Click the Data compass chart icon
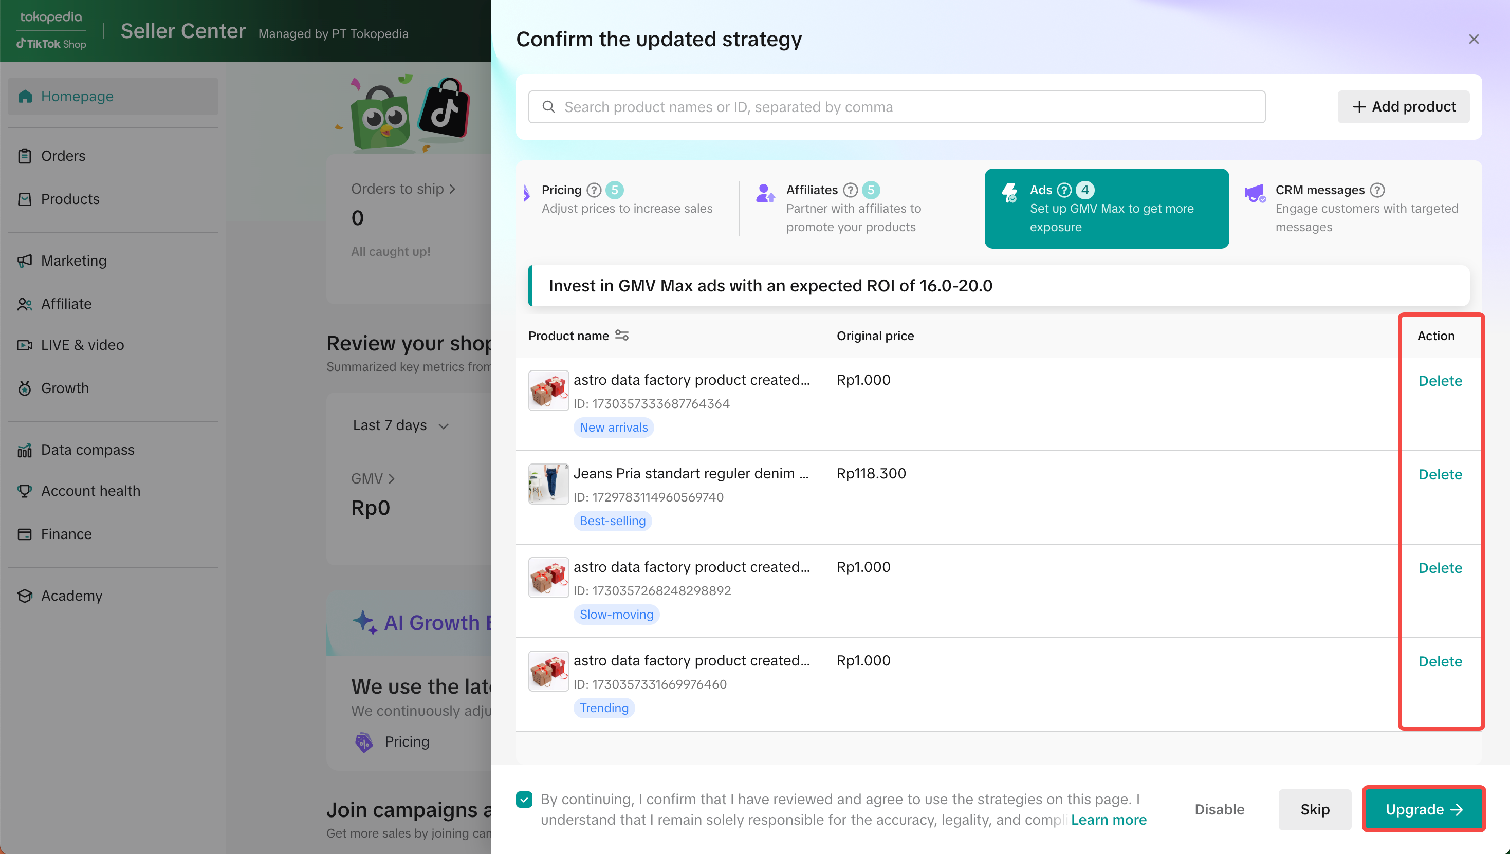 pyautogui.click(x=25, y=451)
